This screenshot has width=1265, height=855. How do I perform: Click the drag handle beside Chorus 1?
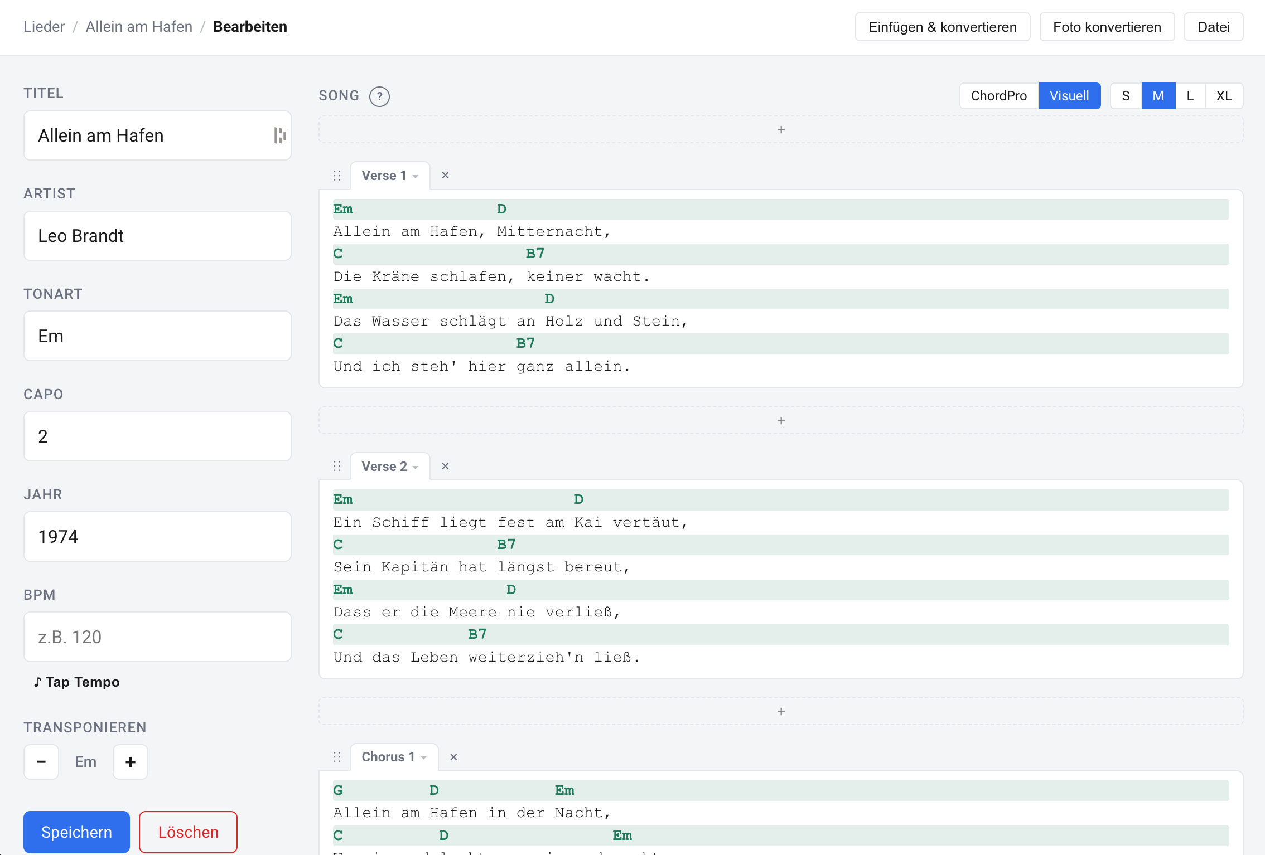click(337, 757)
